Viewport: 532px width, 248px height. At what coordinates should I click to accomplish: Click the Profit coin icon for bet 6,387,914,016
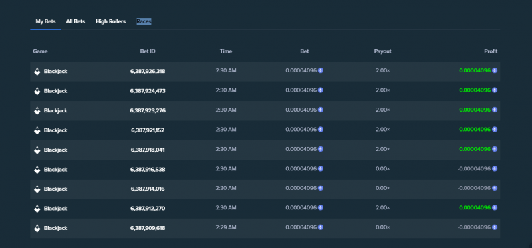pyautogui.click(x=495, y=188)
